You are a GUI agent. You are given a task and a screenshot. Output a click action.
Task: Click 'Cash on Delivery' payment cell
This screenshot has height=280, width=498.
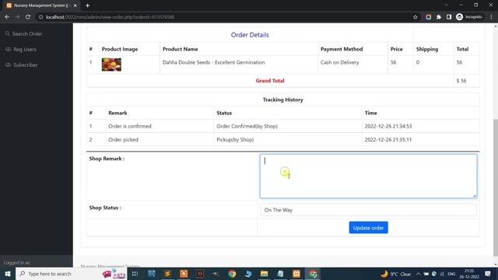(339, 62)
